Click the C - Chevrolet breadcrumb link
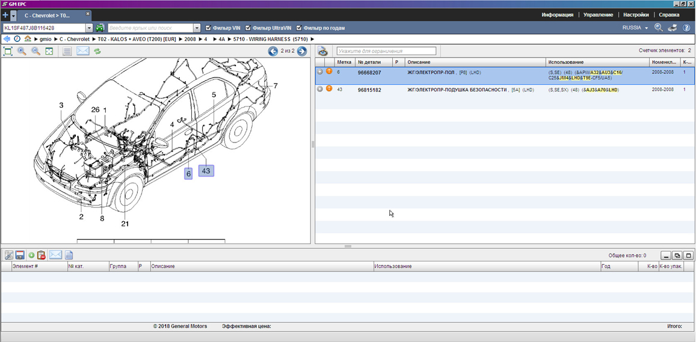The height and width of the screenshot is (342, 696). pyautogui.click(x=74, y=39)
